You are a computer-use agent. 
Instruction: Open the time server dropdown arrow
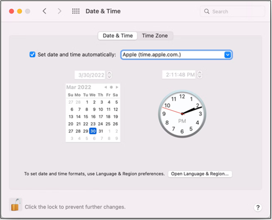click(227, 55)
